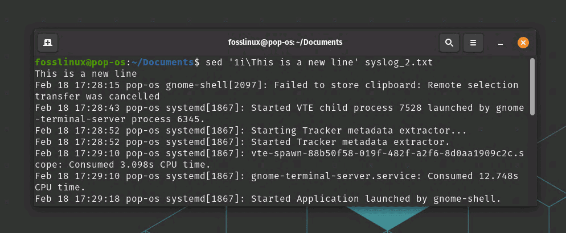Click the window title fosslinux@pop-os: ~/Documents
Viewport: 566px width, 233px height.
[x=285, y=43]
